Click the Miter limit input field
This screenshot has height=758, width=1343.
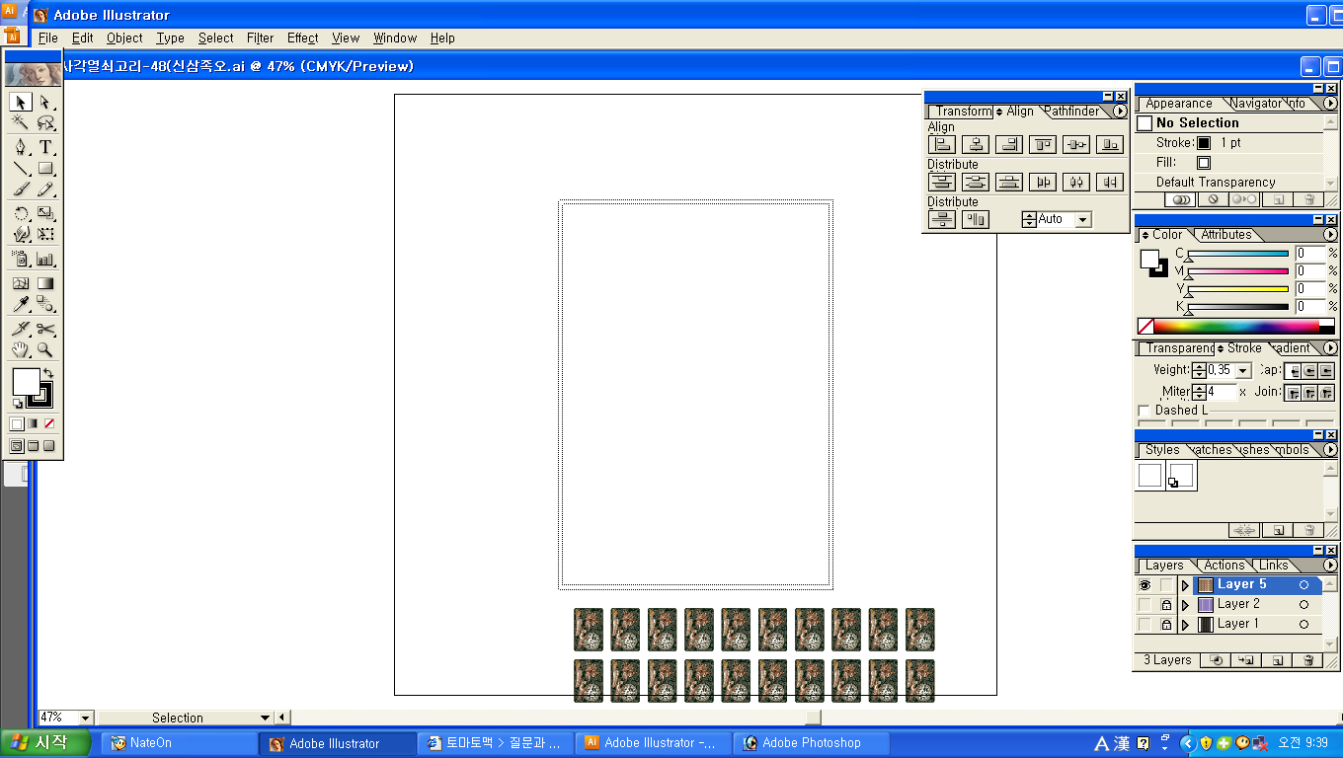click(1221, 392)
